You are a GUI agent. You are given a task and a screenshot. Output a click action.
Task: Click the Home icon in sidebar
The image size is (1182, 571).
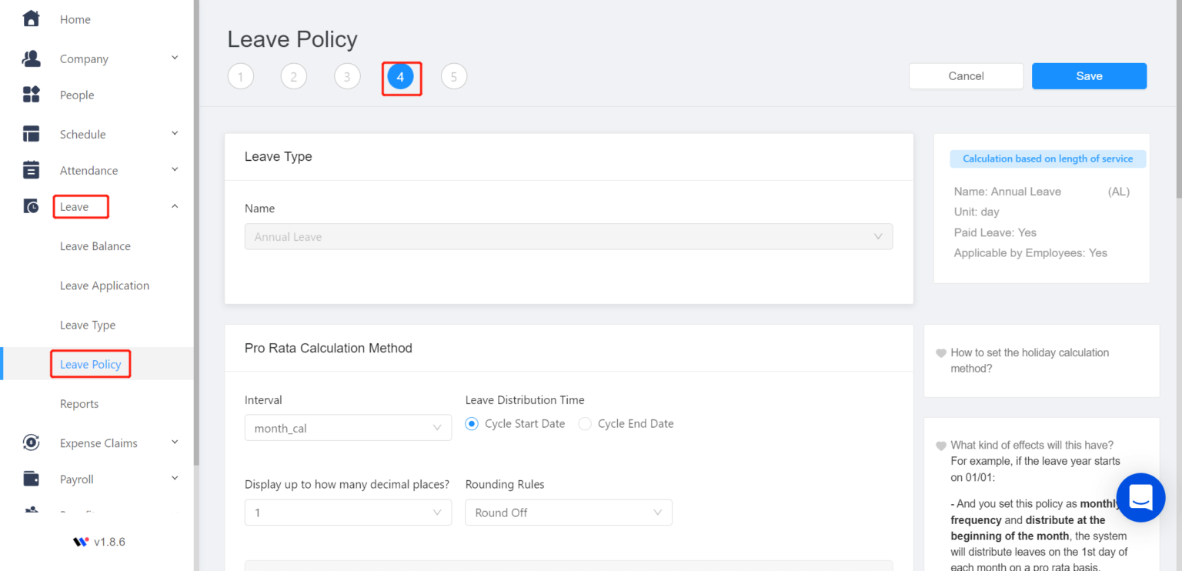31,18
